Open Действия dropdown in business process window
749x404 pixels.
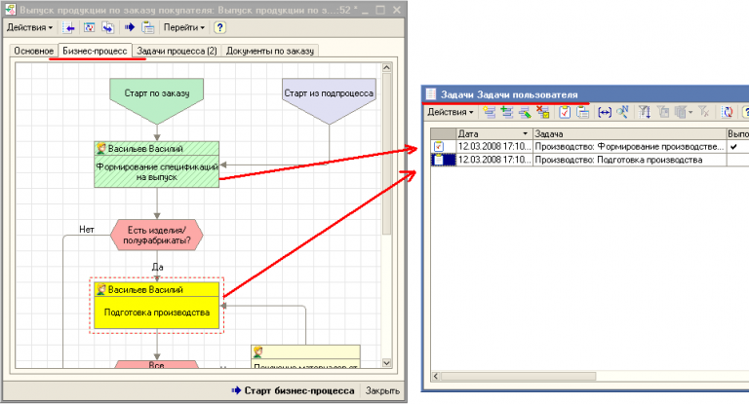click(x=32, y=27)
